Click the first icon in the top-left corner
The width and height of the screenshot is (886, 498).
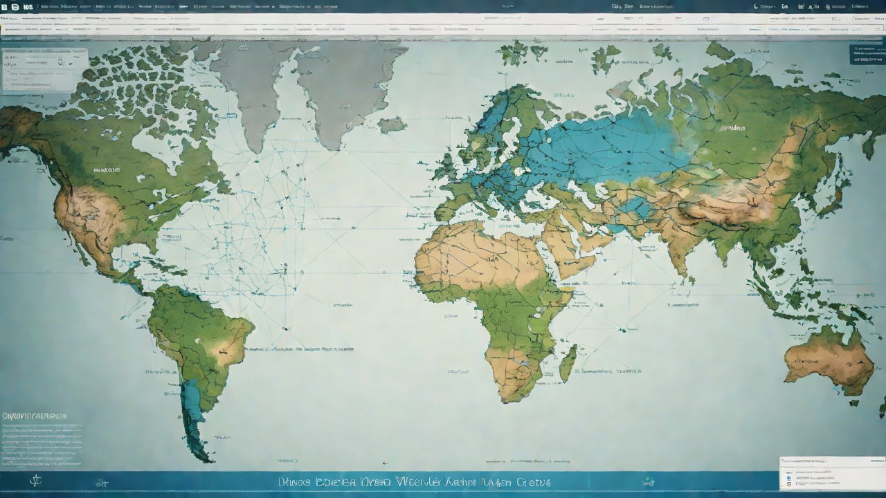tap(5, 6)
